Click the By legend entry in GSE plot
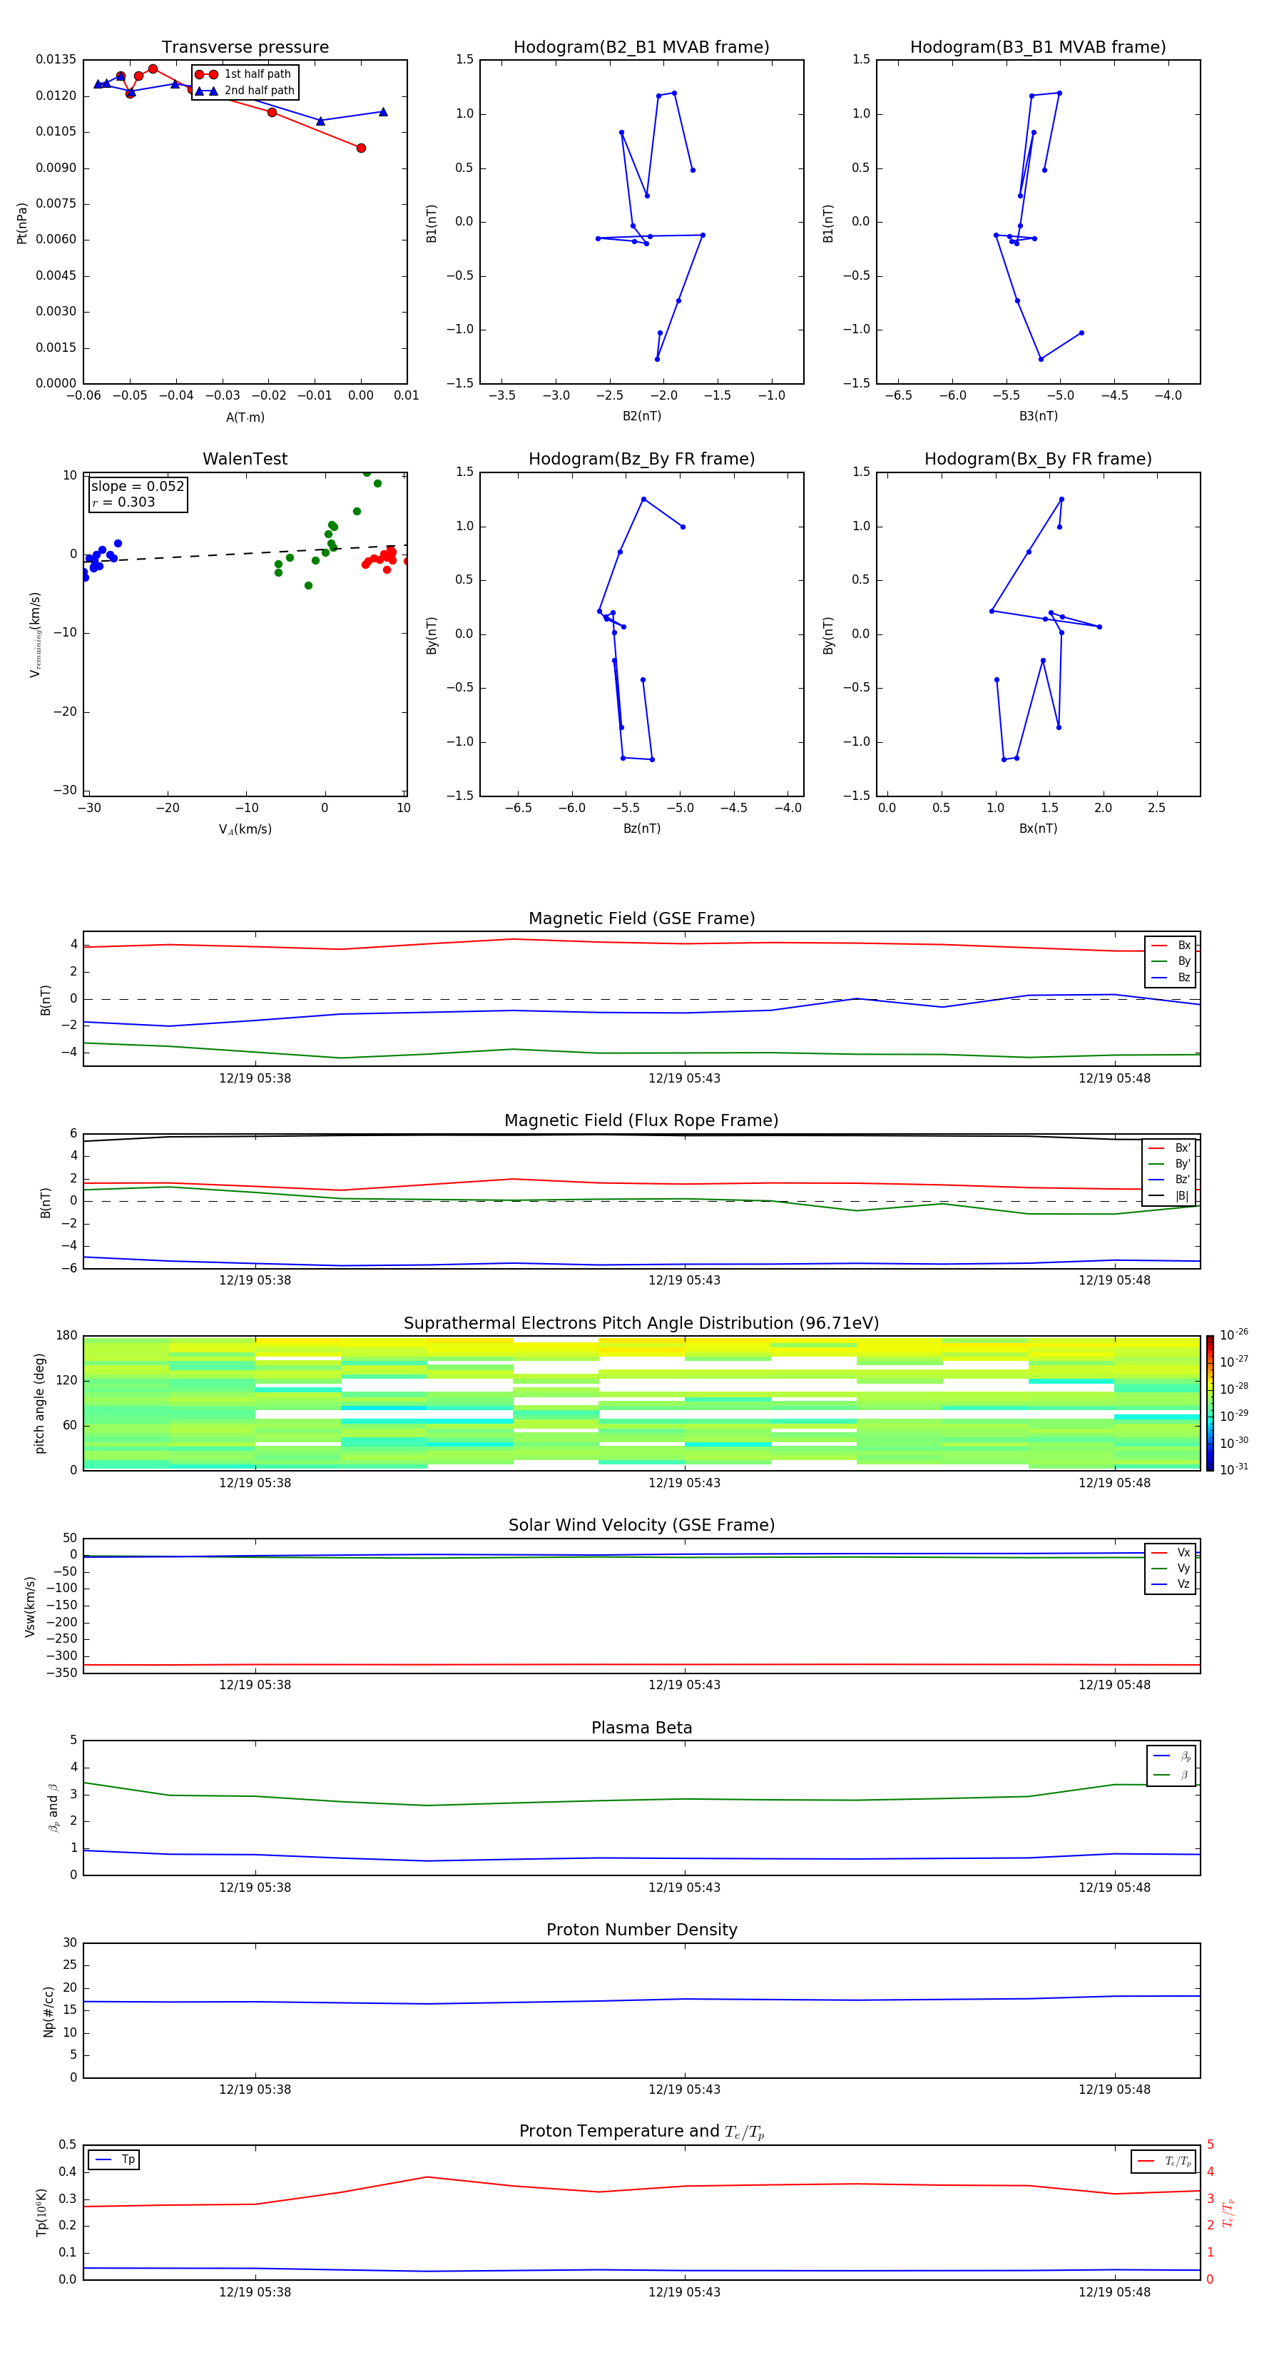The height and width of the screenshot is (2355, 1284). tap(1171, 961)
